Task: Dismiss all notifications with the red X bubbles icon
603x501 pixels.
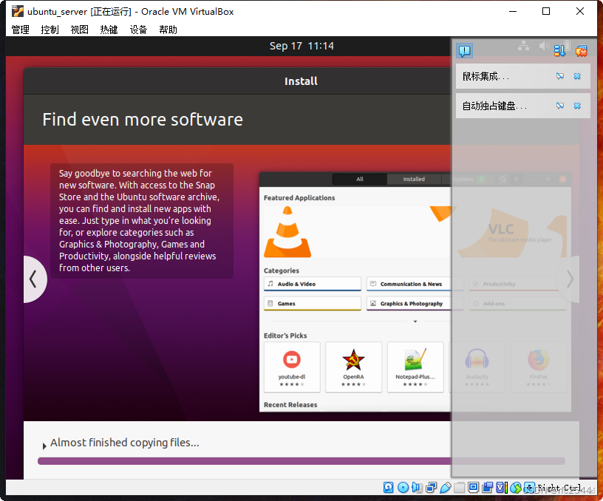Action: pyautogui.click(x=581, y=50)
